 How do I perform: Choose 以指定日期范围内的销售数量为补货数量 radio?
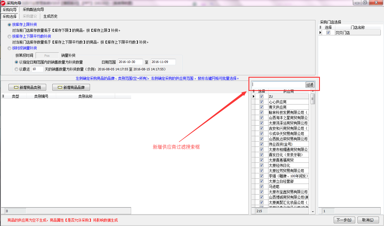tap(16, 62)
